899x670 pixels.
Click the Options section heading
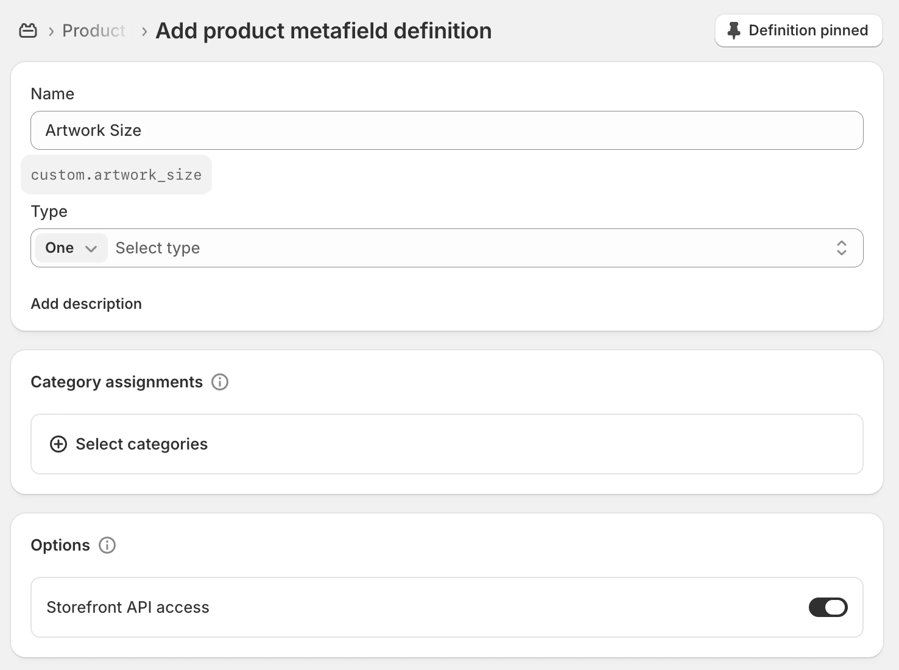coord(60,545)
